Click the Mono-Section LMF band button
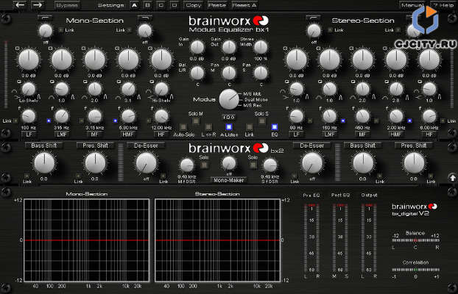Viewport: 458px width, 294px height. (x=62, y=135)
